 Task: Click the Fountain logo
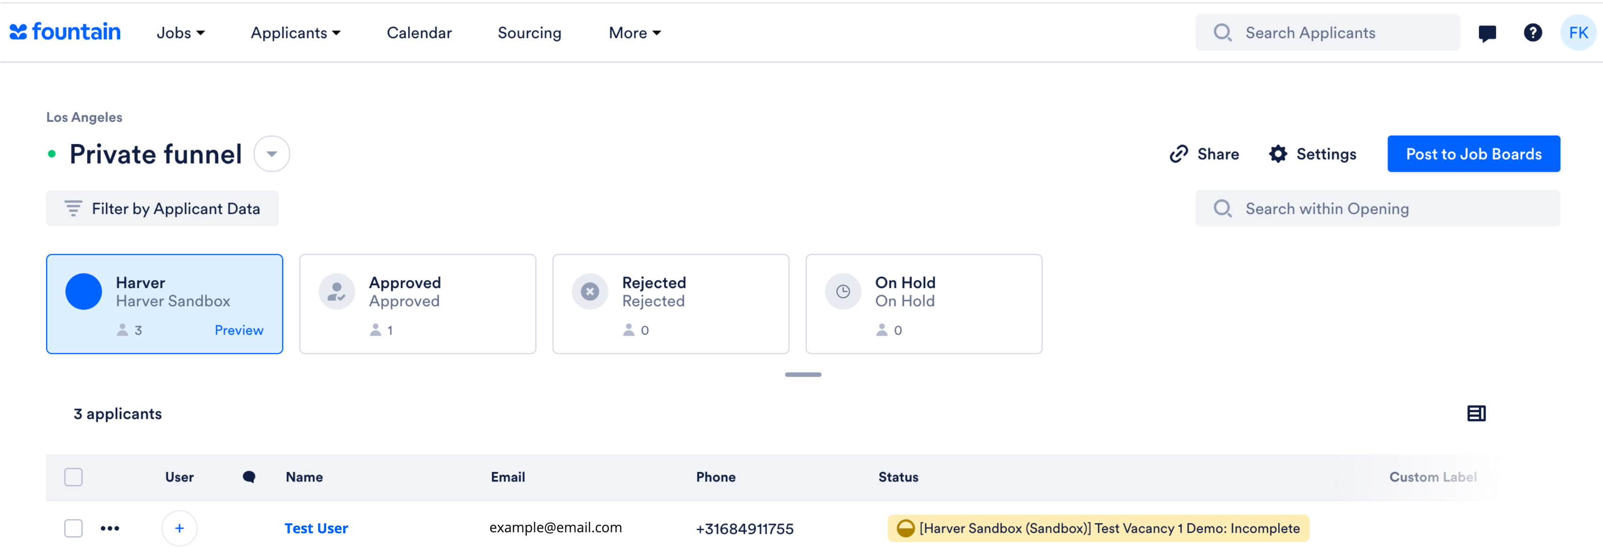click(66, 32)
